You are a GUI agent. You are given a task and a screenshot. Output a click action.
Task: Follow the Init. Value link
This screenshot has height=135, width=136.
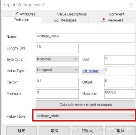pos(90,71)
